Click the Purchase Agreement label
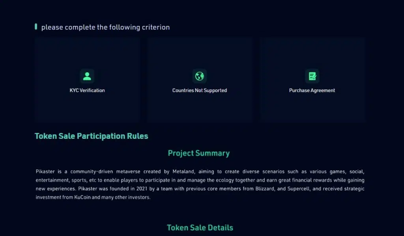This screenshot has height=236, width=404. [x=312, y=90]
